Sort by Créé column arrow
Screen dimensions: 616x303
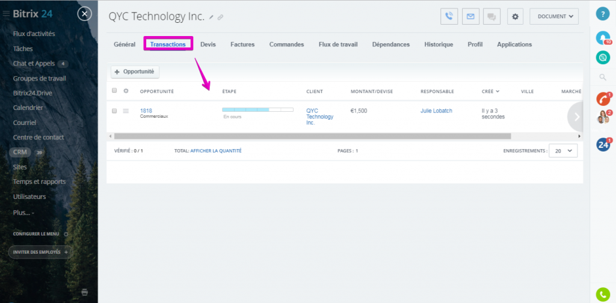(x=497, y=91)
